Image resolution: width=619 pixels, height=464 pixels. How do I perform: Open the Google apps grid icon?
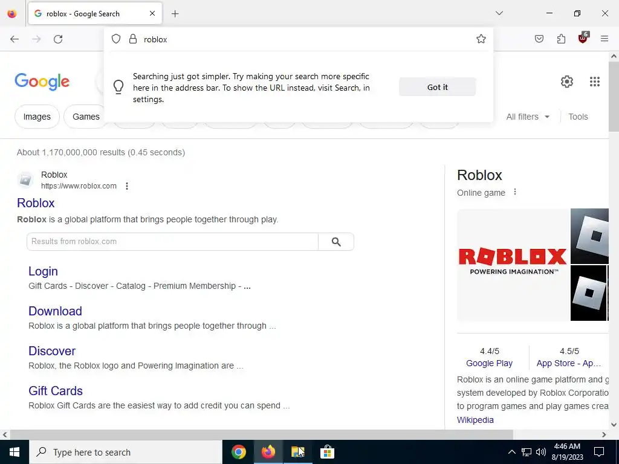tap(595, 82)
